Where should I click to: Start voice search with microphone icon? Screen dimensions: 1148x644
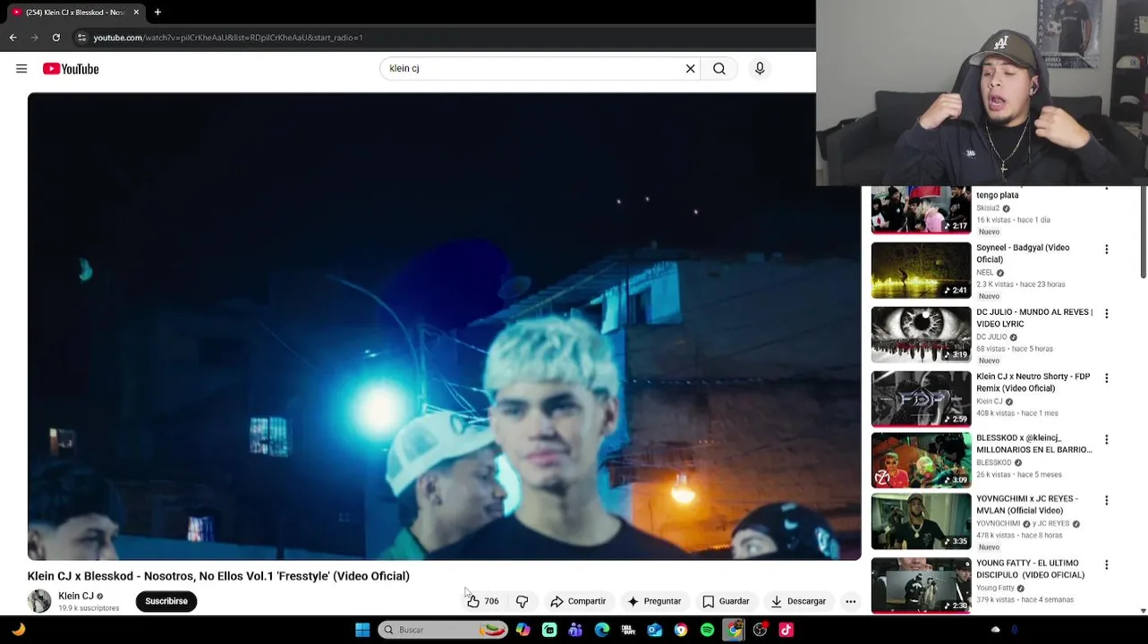(760, 69)
